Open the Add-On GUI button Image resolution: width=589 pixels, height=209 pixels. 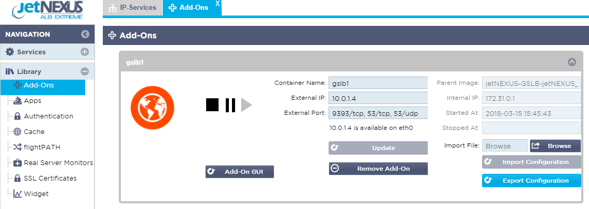[x=240, y=172]
